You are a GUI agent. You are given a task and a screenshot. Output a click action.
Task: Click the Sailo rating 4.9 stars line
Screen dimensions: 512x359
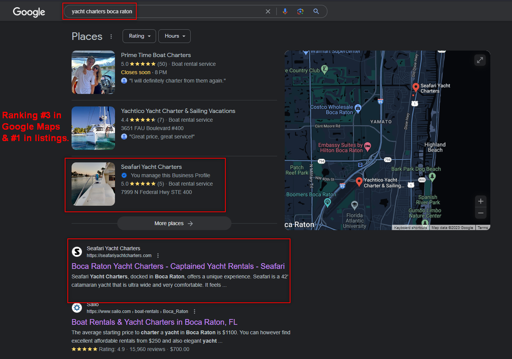[130, 349]
